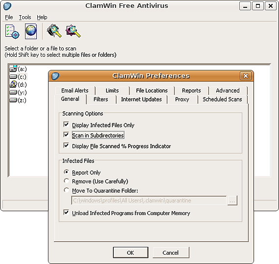Select the floppy drive (a:) icon

(x=13, y=69)
